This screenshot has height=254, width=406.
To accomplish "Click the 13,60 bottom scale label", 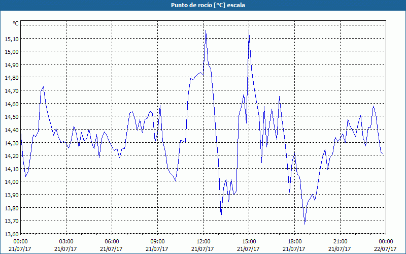I will tap(12, 234).
